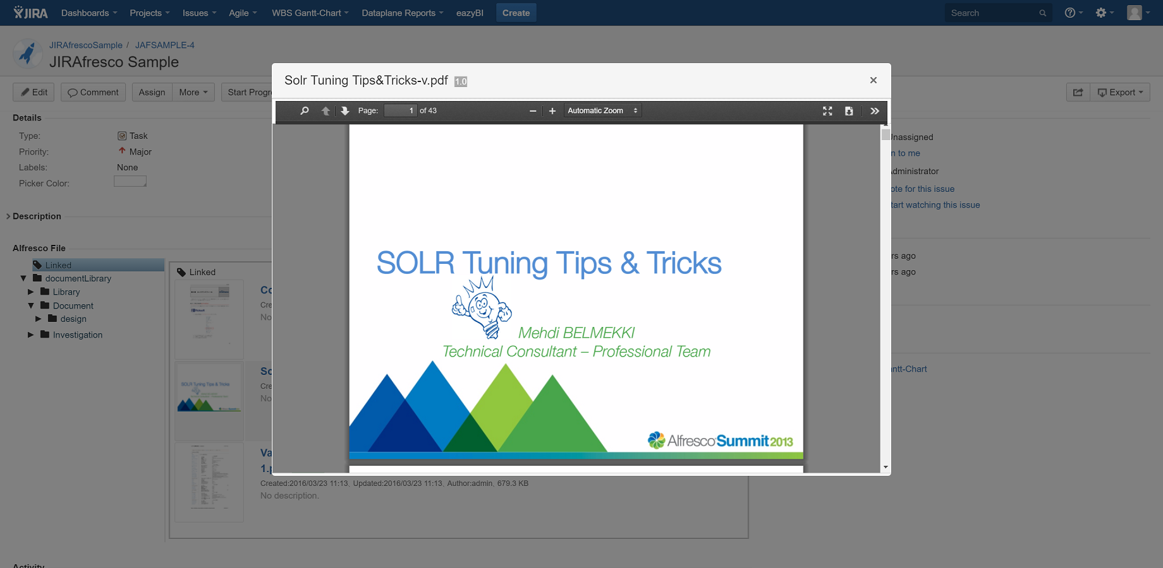
Task: Click the Assign button
Action: click(152, 92)
